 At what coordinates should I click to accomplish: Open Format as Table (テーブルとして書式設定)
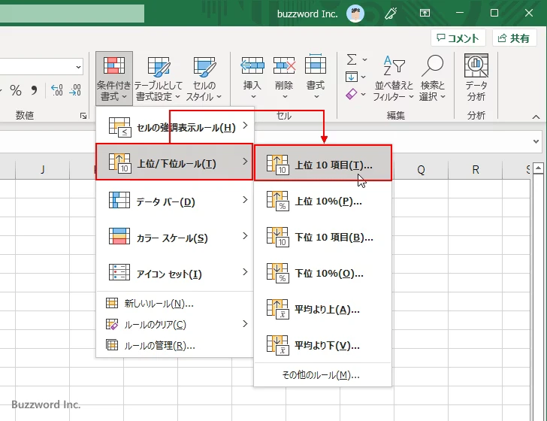pos(159,78)
